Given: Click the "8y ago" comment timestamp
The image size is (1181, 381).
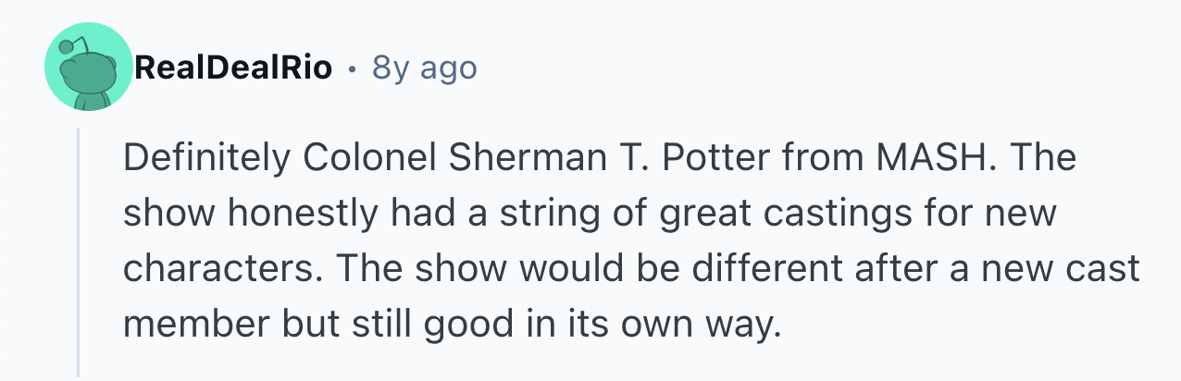Looking at the screenshot, I should pos(424,68).
